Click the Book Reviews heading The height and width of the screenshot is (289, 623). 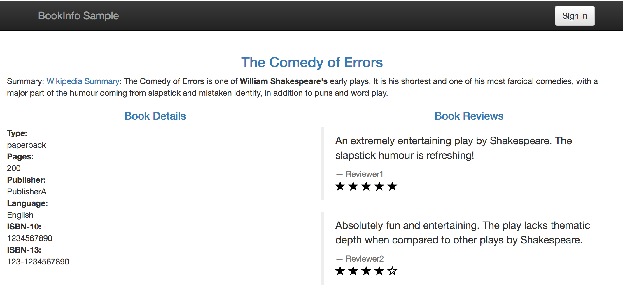[x=469, y=116]
